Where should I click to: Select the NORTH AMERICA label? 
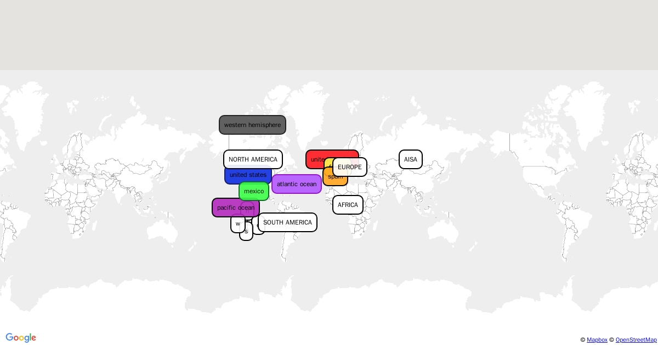(253, 159)
